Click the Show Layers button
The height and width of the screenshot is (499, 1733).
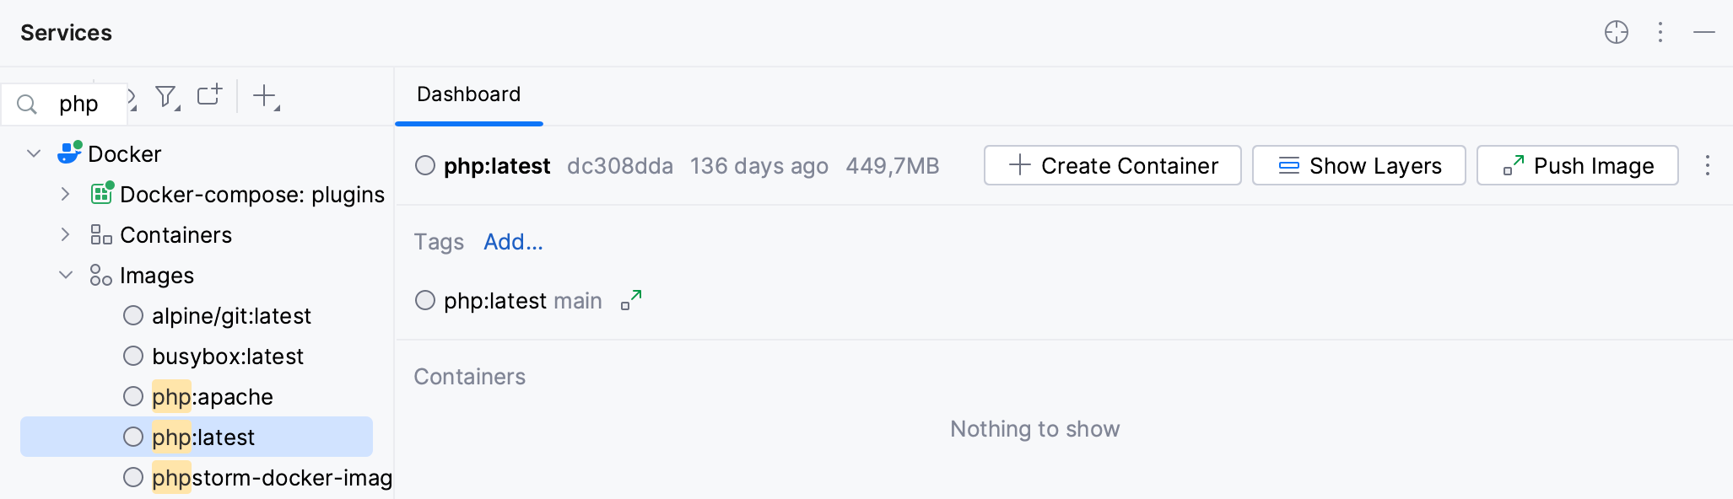click(1358, 165)
